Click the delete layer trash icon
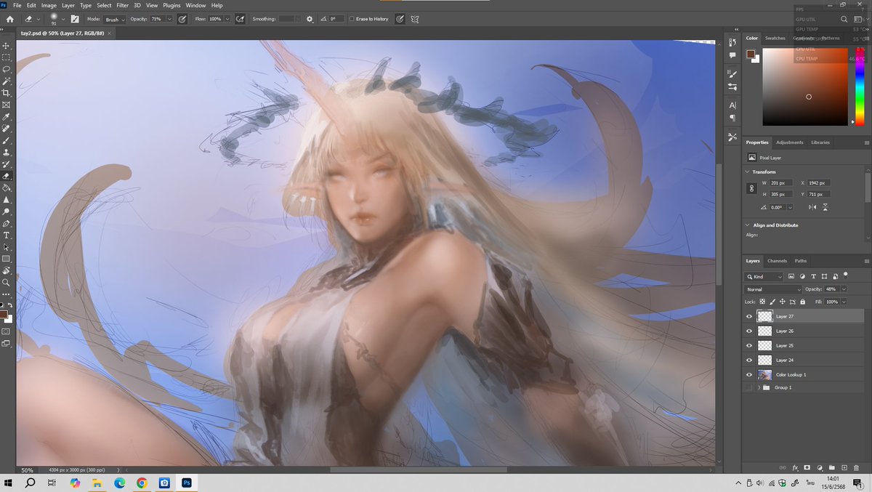 click(x=857, y=467)
